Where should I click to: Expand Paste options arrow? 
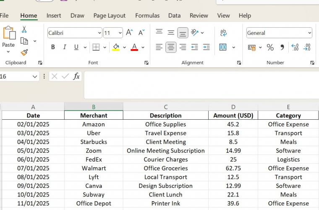8,52
